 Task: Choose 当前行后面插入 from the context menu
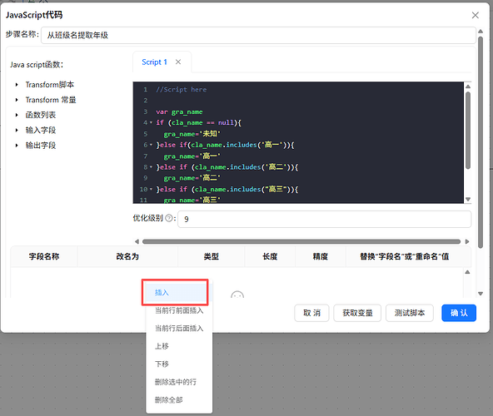click(179, 329)
